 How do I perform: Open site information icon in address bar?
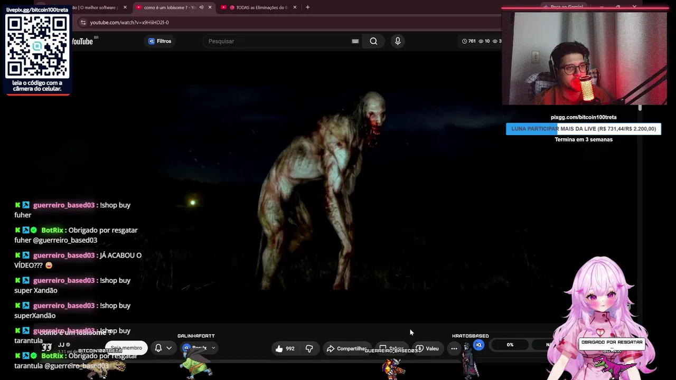coord(83,22)
